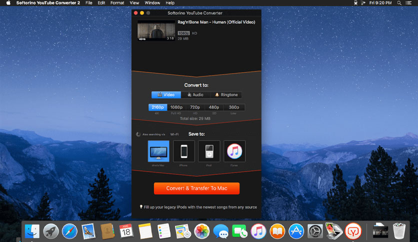Click the video title Rag'n'Bone Man - Human
Screen dimensions: 418x242
[216, 22]
